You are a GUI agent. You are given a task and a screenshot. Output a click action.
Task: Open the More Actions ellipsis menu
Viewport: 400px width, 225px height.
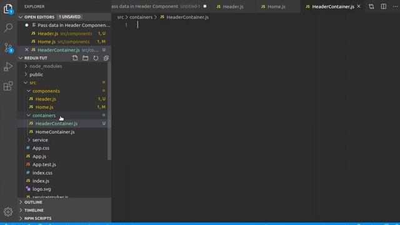[x=395, y=6]
